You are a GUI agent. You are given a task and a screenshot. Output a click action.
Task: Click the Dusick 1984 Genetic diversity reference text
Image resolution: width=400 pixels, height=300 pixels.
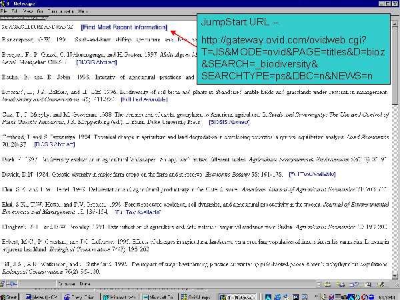pos(143,174)
